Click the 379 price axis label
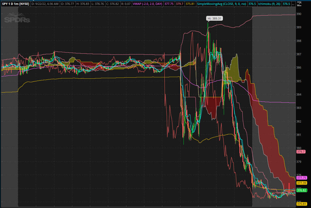Viewport: 311px width, 208px height. [x=299, y=161]
